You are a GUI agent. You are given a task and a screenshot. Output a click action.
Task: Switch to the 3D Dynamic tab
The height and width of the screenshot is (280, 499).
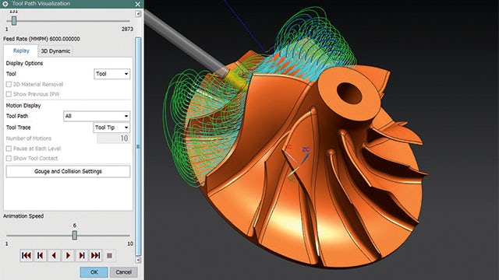coord(55,51)
